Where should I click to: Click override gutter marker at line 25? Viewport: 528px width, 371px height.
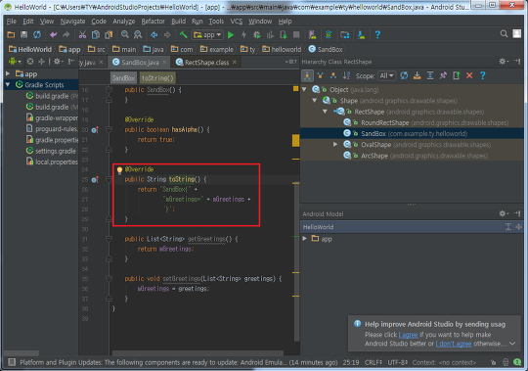[95, 179]
